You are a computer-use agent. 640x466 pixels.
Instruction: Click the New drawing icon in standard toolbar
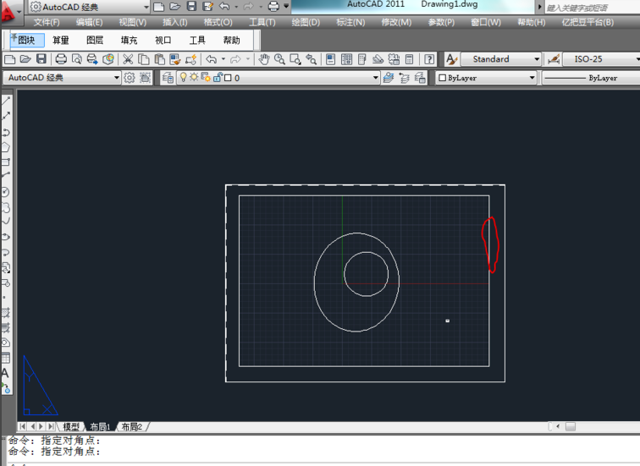pyautogui.click(x=9, y=59)
